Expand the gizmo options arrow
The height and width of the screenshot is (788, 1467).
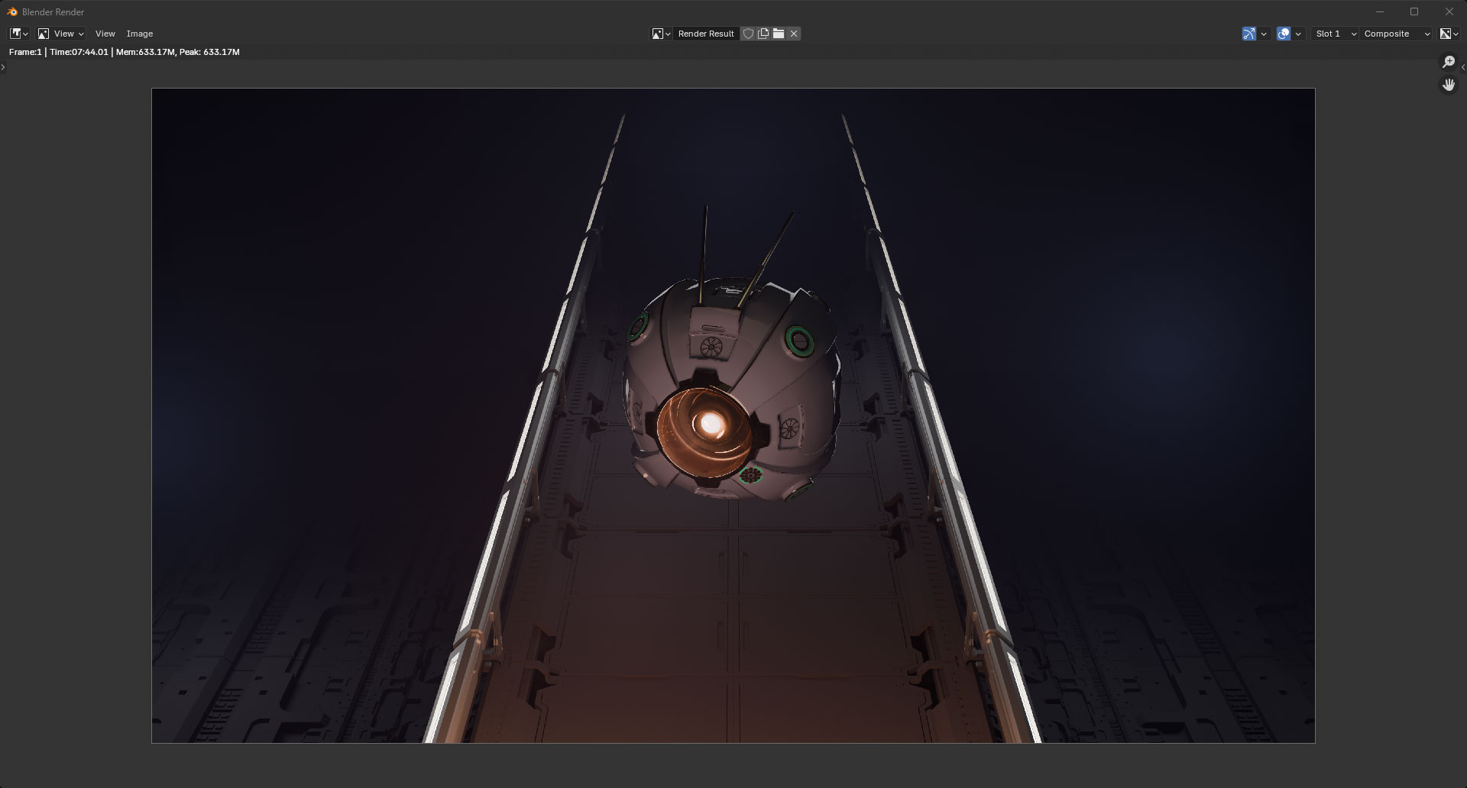[1264, 34]
